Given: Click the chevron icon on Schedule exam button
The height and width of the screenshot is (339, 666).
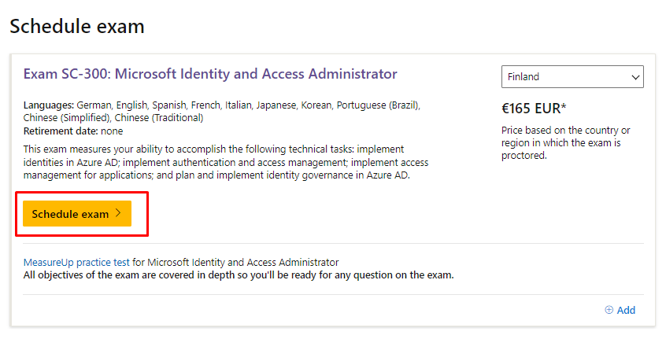Looking at the screenshot, I should pos(118,214).
